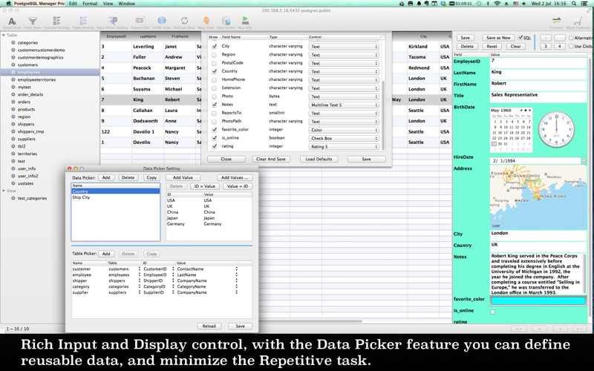Viewport: 594px width, 371px height.
Task: Enable the Use Global checkbox
Action: pyautogui.click(x=571, y=46)
